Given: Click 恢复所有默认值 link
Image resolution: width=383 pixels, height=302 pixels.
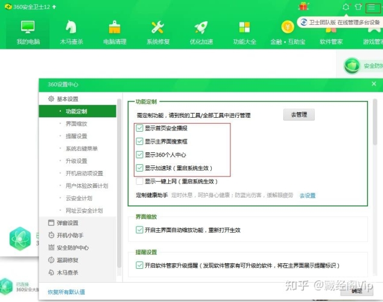Looking at the screenshot, I should coord(66,292).
